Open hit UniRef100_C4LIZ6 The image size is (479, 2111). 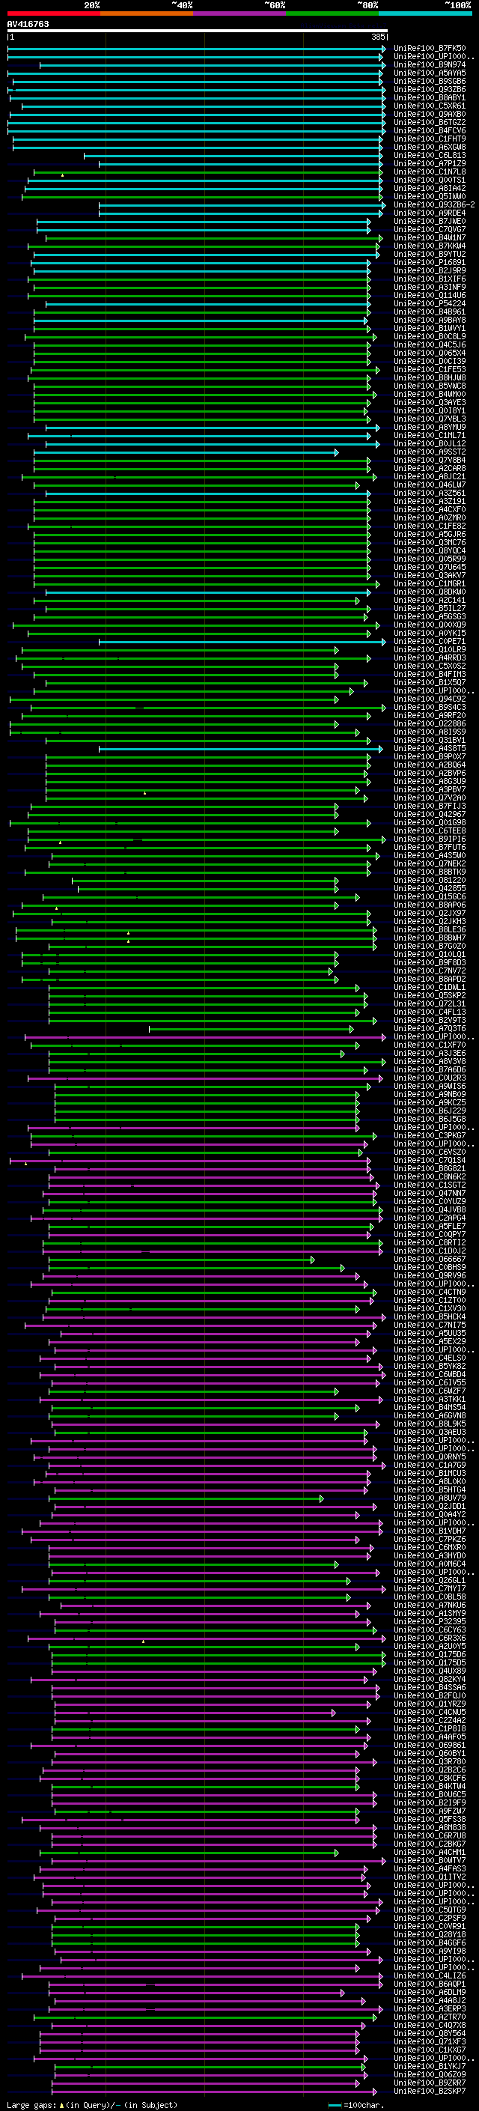[x=429, y=1975]
